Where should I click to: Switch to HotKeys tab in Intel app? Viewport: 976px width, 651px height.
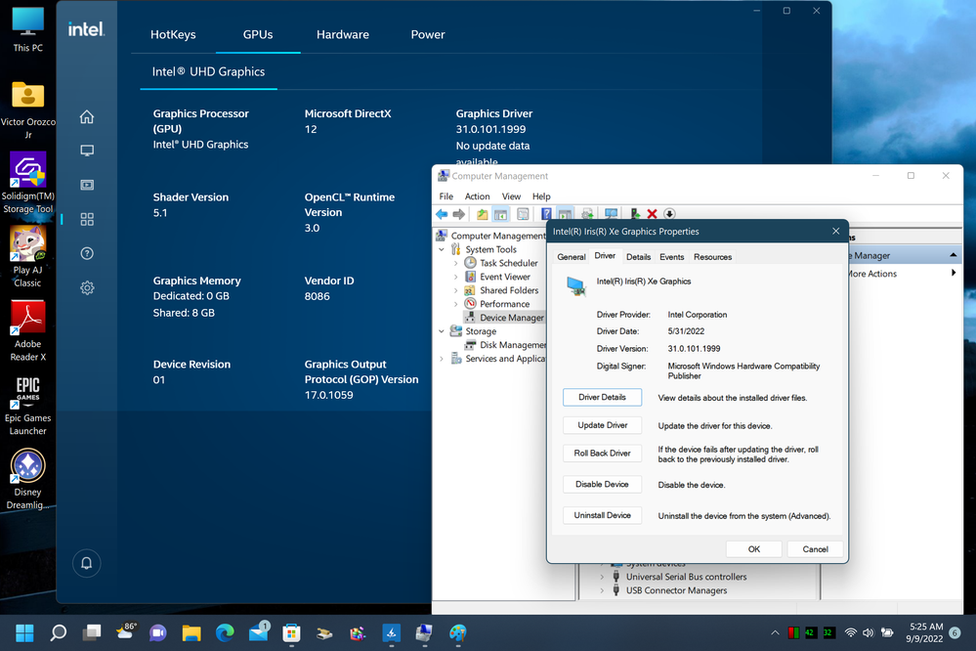[173, 35]
